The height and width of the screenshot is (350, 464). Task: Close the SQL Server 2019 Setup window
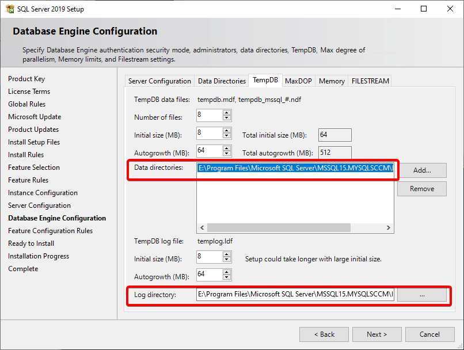(450, 9)
